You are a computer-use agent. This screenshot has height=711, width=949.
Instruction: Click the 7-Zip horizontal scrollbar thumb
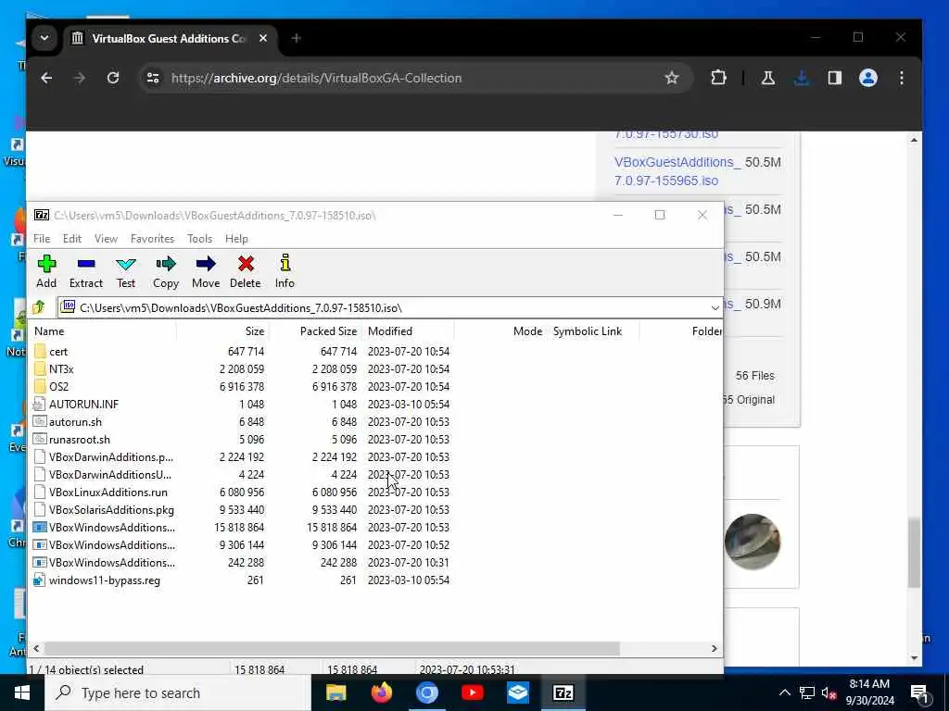click(x=332, y=649)
